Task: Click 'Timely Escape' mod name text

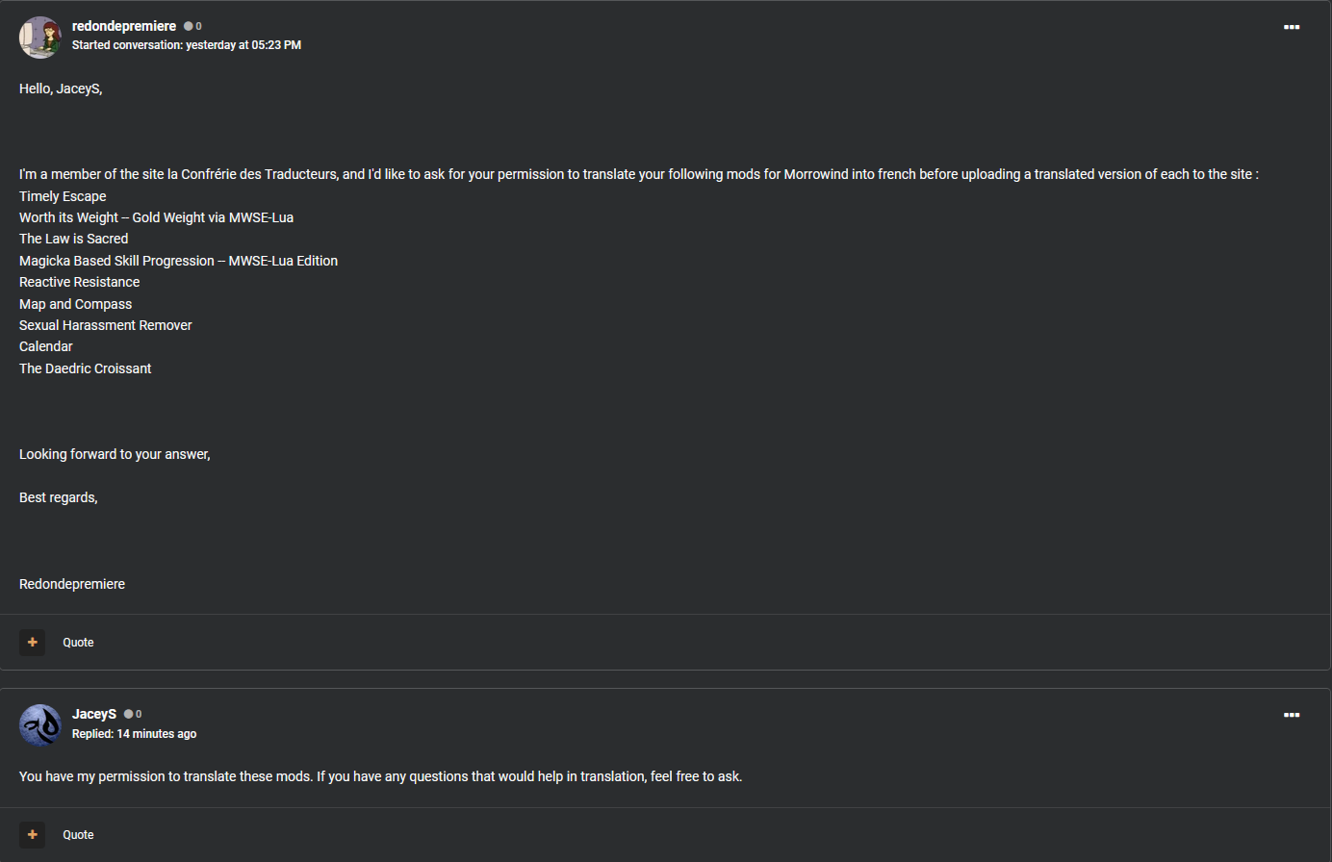Action: (63, 196)
